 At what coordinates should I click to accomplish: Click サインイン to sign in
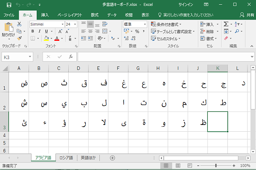(x=186, y=5)
